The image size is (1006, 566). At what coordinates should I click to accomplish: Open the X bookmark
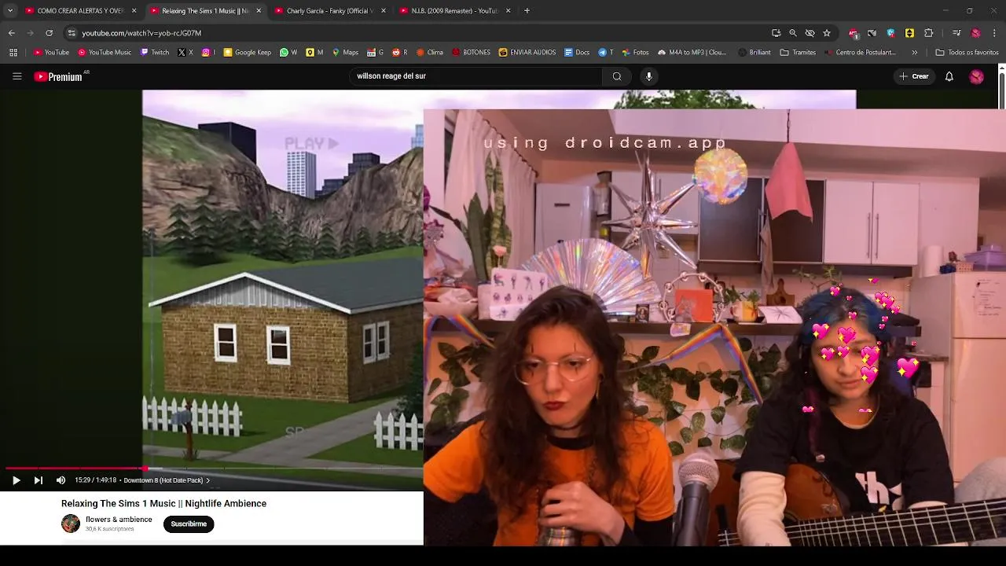click(x=185, y=53)
